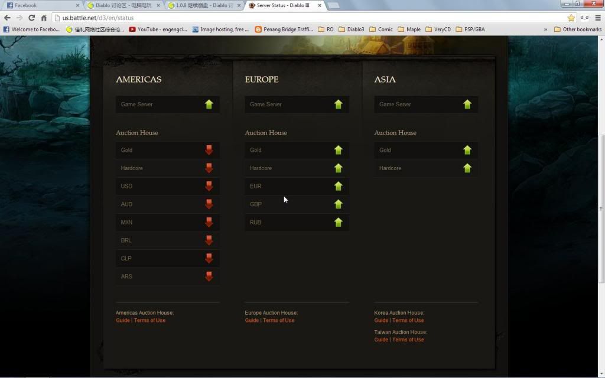Open the Chrome menu icon
Screen dimensions: 605x378
(598, 18)
